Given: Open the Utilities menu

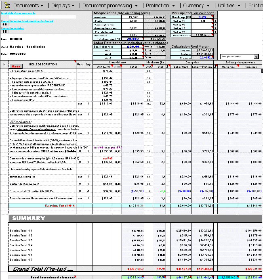Looking at the screenshot, I should point(228,6).
